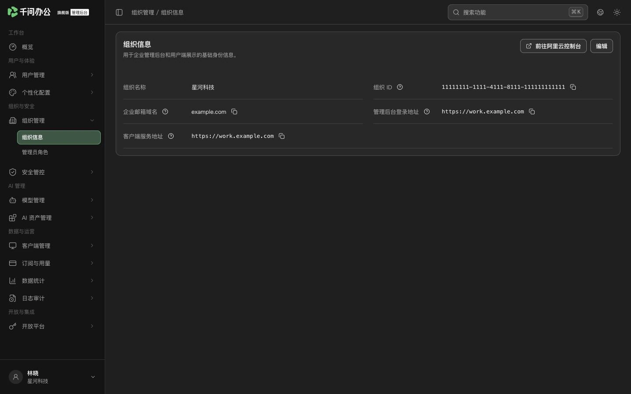Focus the 搜索功能 search field
This screenshot has height=394, width=631.
[x=518, y=12]
